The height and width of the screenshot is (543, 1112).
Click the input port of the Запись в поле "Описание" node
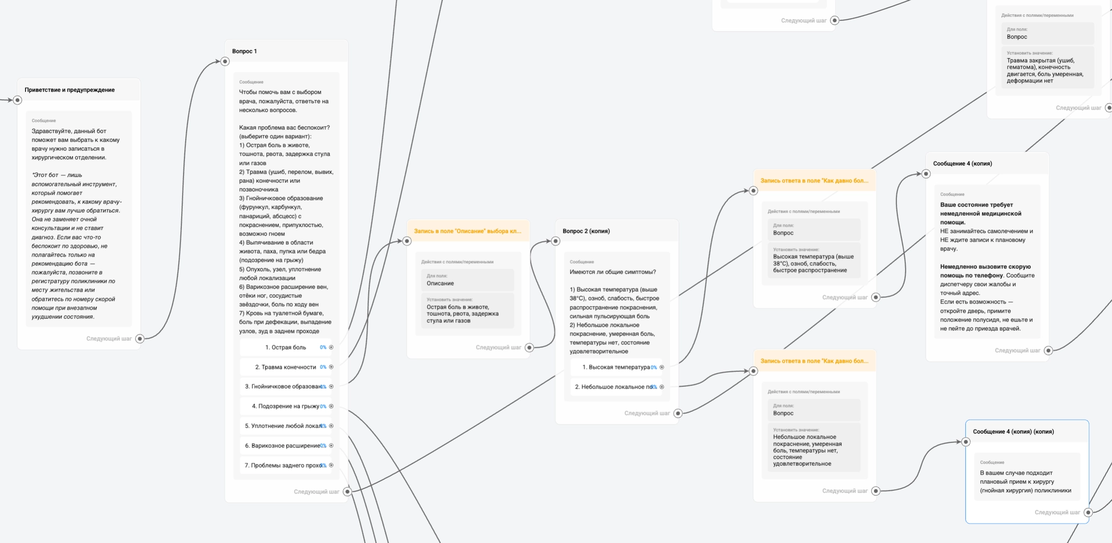(407, 241)
